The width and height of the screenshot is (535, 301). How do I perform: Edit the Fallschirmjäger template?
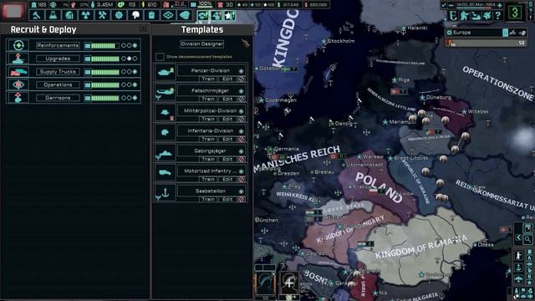[227, 99]
